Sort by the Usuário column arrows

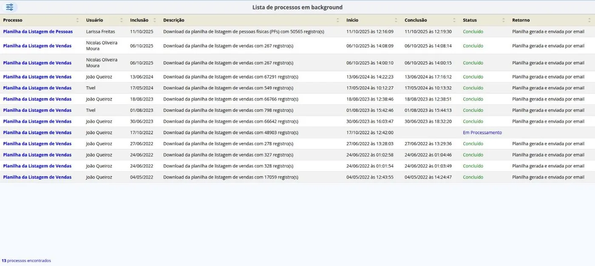[121, 20]
